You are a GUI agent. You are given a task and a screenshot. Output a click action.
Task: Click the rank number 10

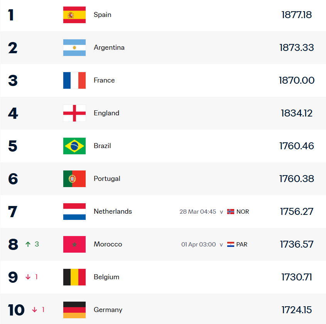point(16,310)
